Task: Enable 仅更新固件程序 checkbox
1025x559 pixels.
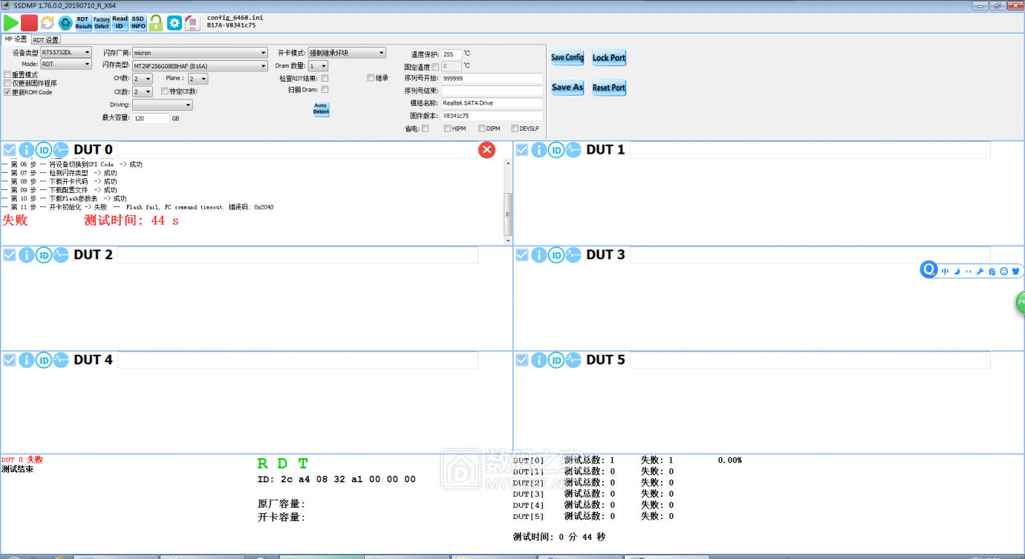Action: pos(7,84)
